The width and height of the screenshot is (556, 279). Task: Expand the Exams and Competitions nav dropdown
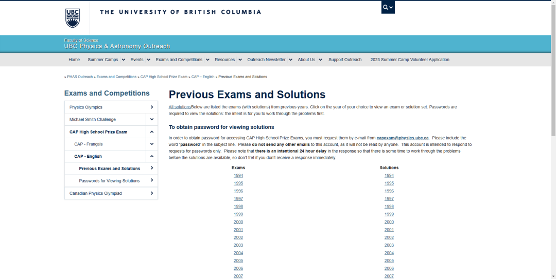tap(207, 60)
